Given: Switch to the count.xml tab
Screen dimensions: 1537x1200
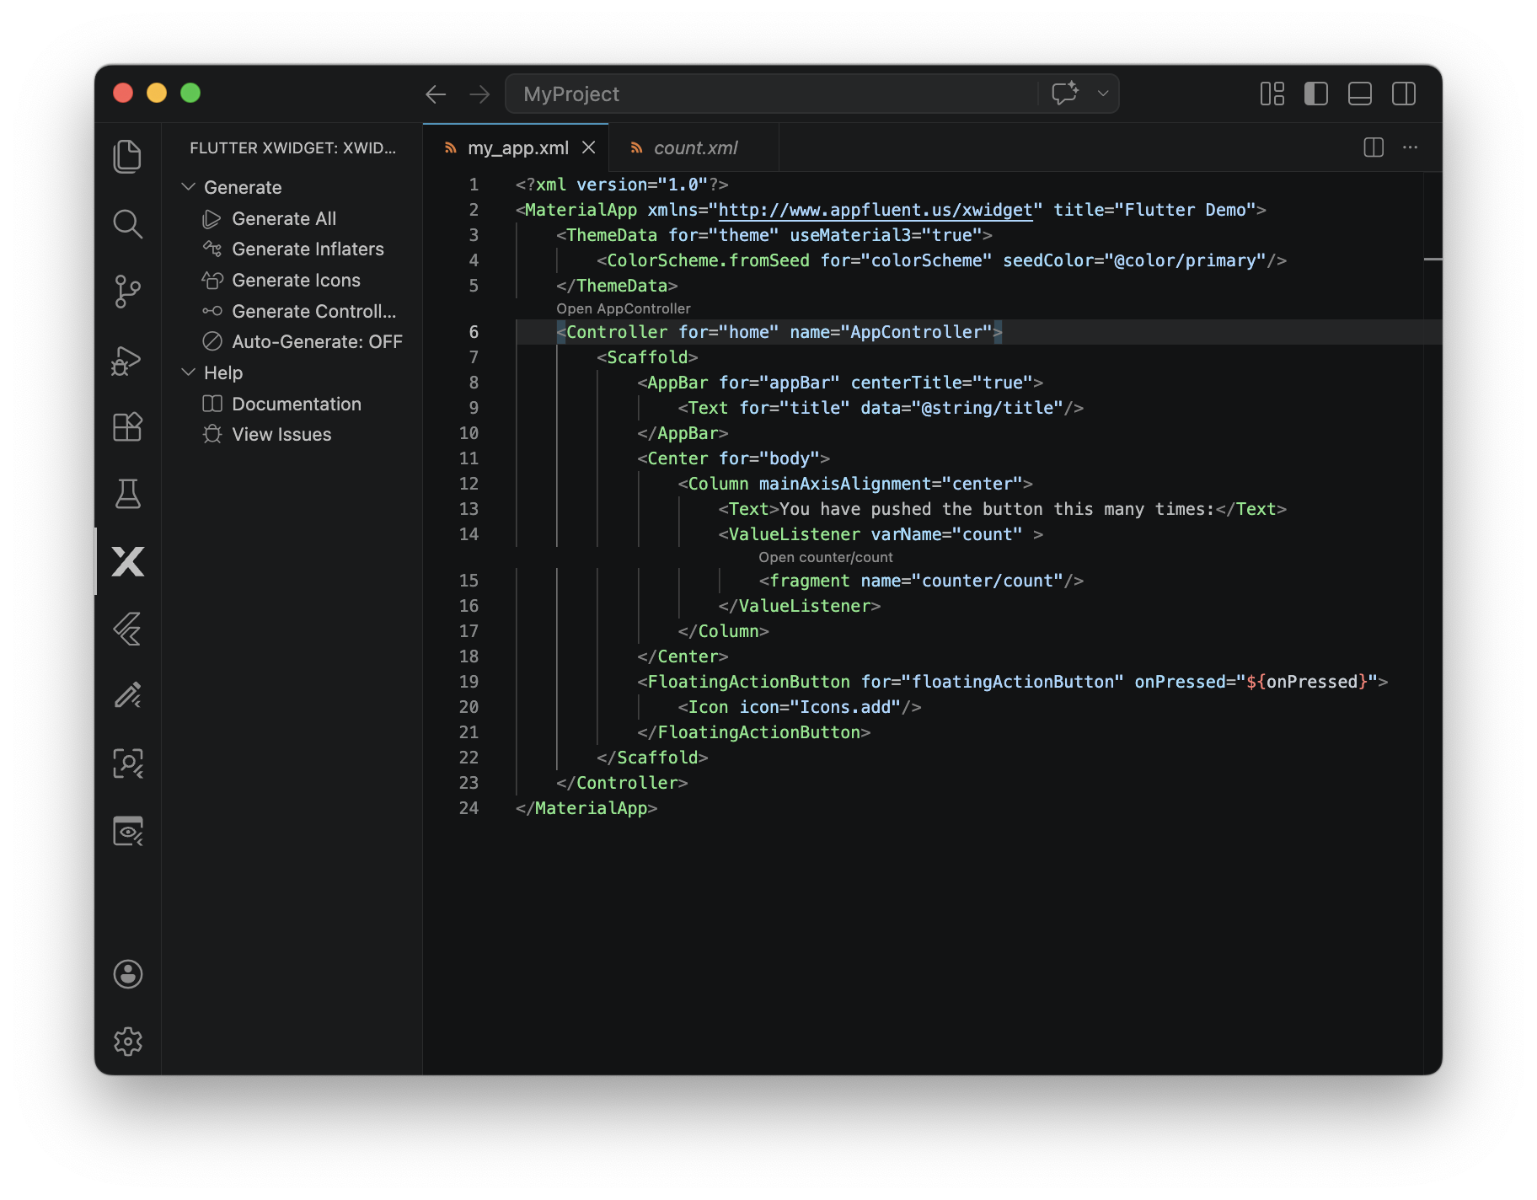Looking at the screenshot, I should 696,147.
